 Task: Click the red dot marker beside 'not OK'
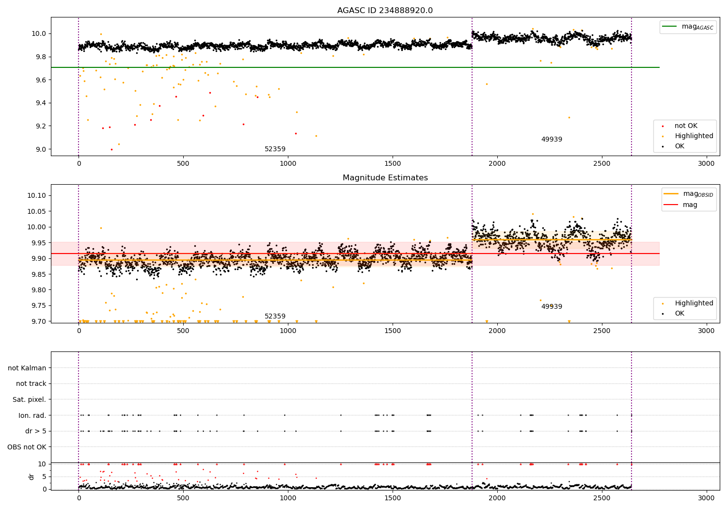point(663,127)
